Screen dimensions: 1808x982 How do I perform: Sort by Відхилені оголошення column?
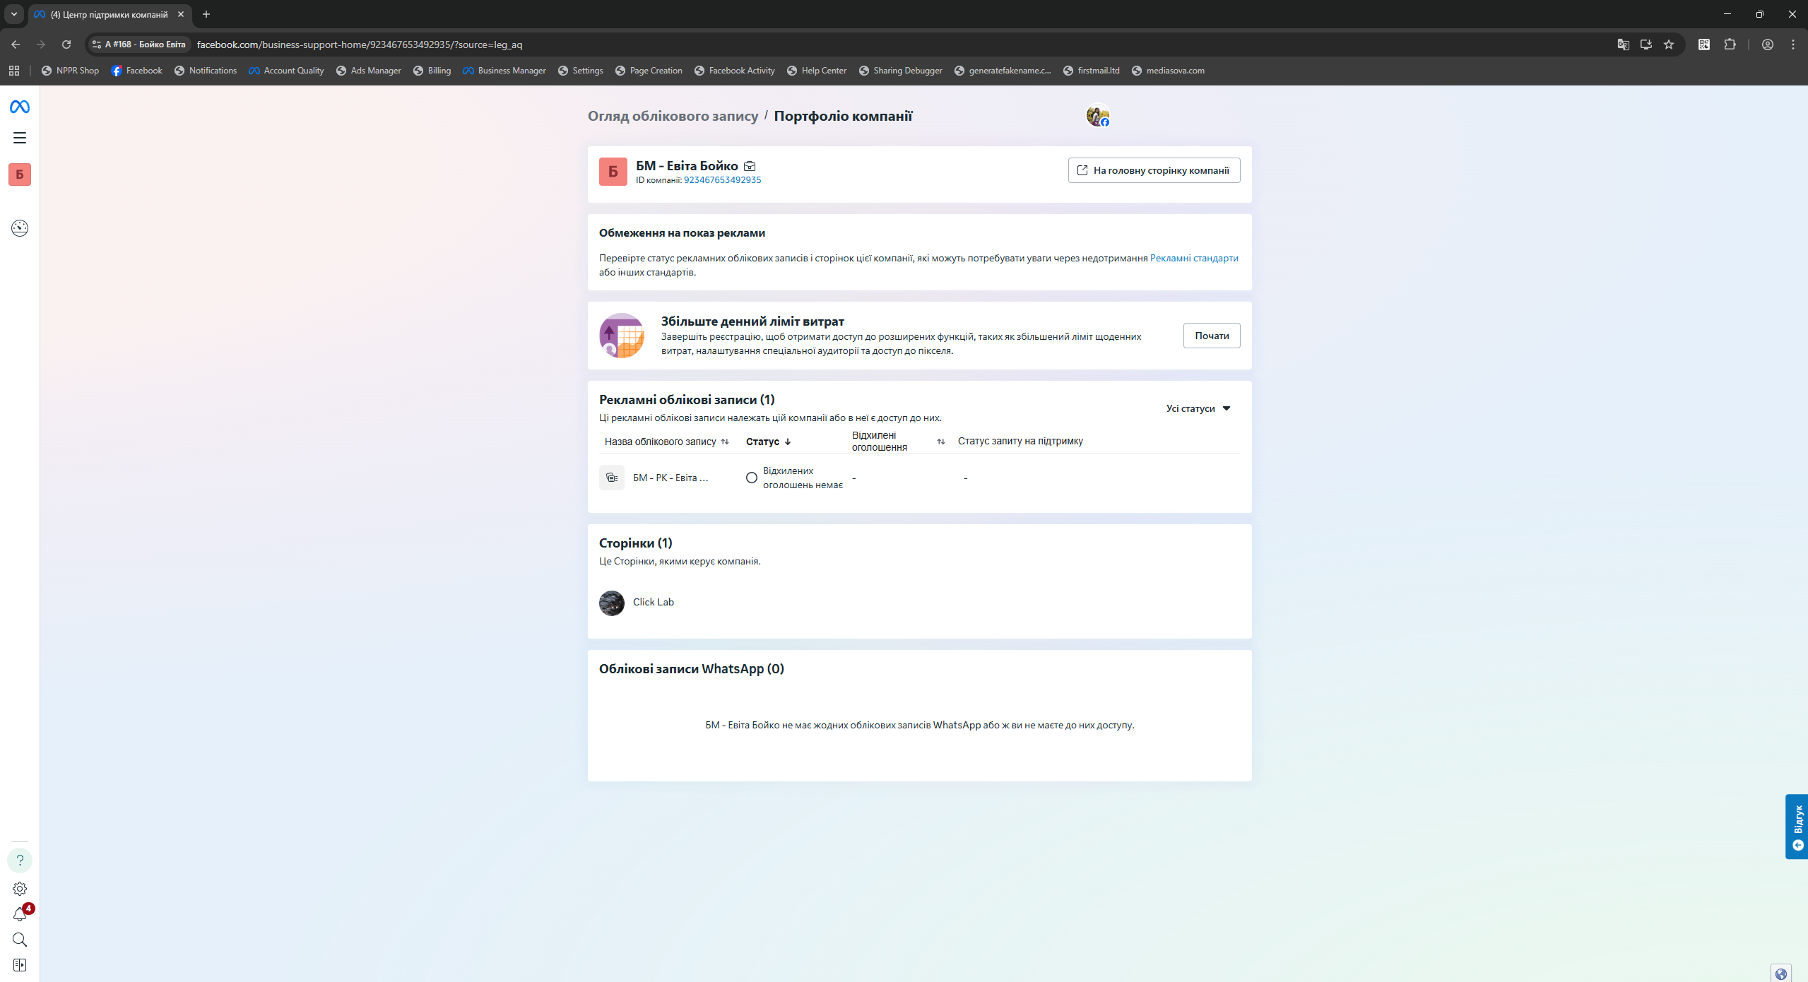[940, 442]
